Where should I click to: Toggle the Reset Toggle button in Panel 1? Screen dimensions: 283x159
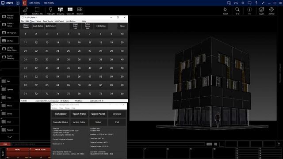(26, 26)
